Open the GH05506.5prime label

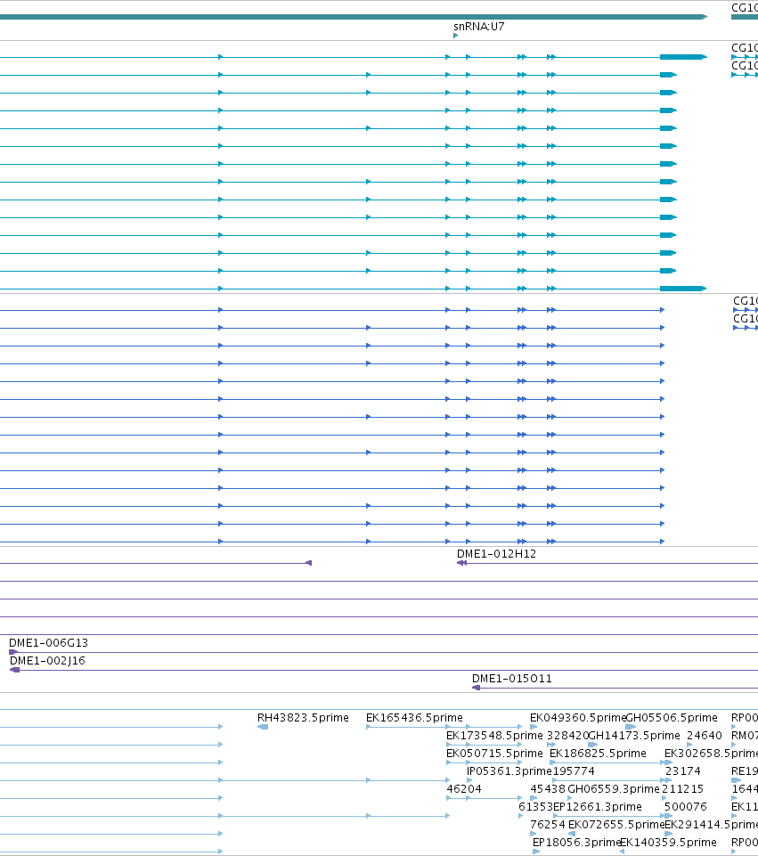click(672, 717)
